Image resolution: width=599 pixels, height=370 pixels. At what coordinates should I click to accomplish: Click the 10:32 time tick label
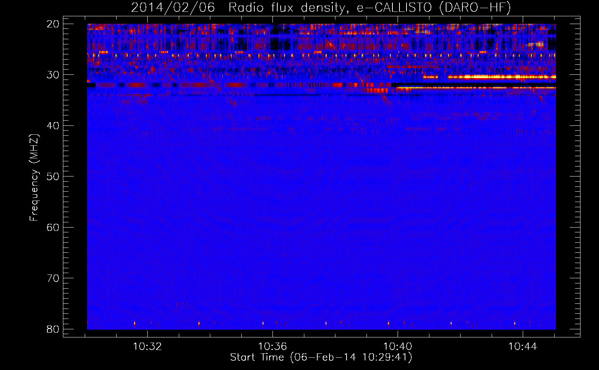click(147, 347)
